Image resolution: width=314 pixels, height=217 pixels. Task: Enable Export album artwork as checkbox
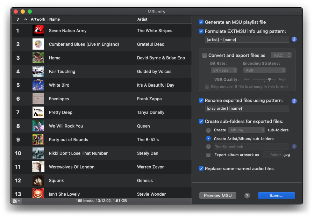[208, 155]
